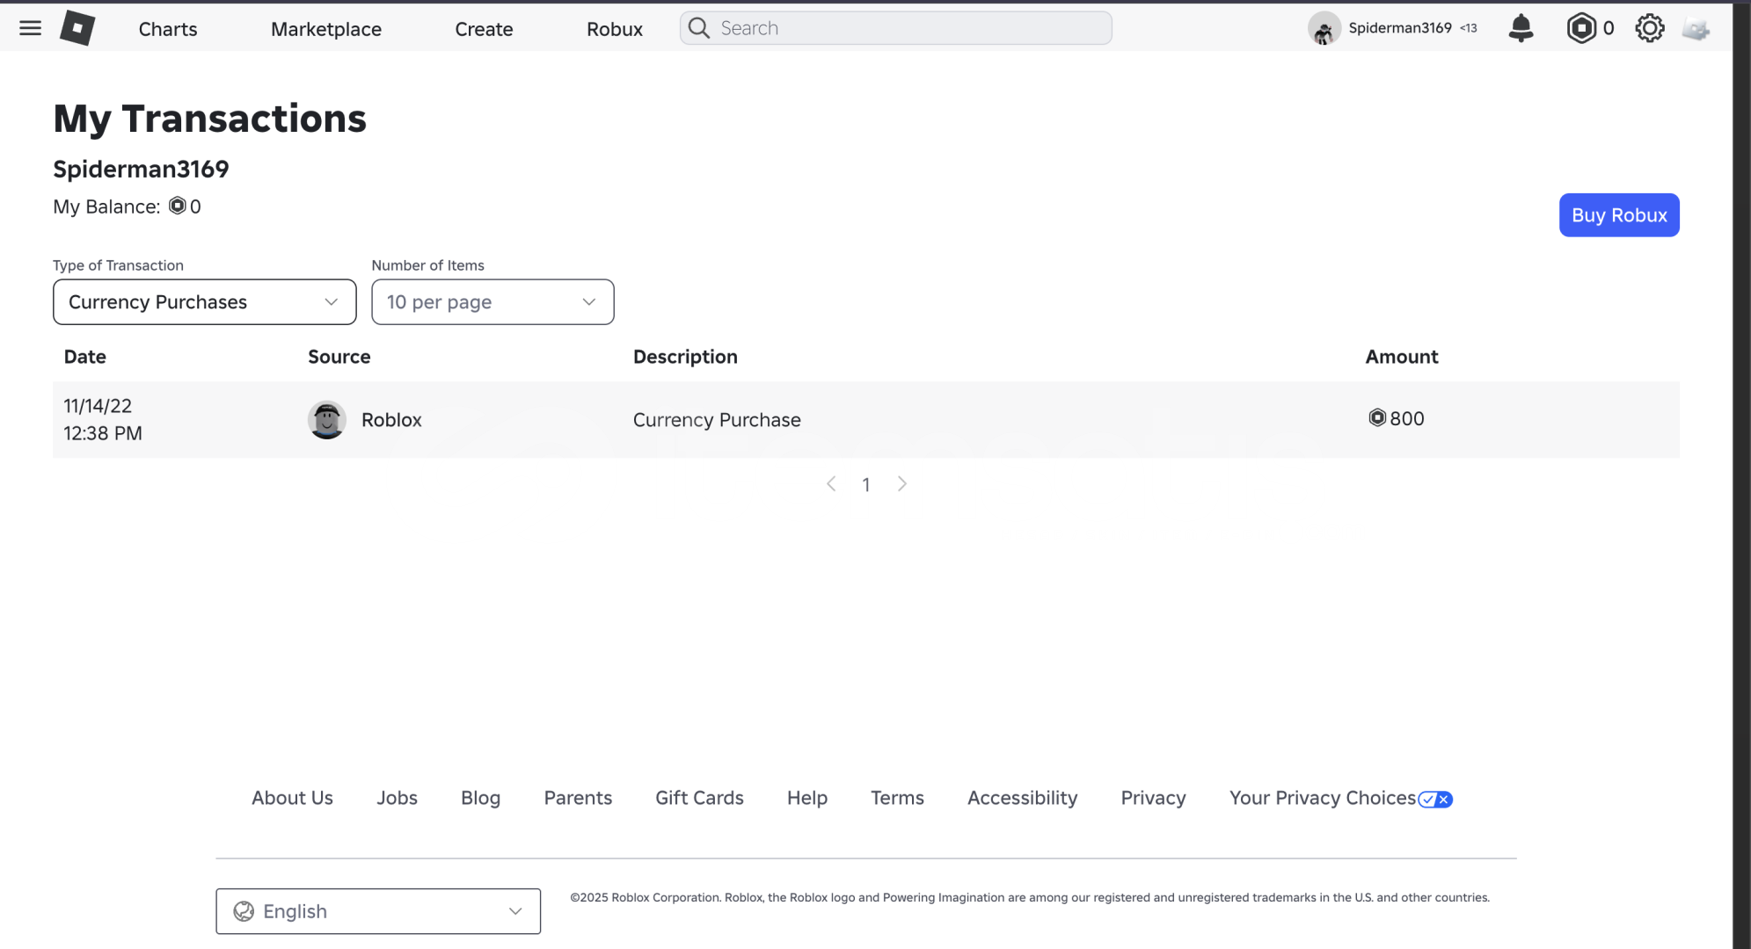Open the Terms footer link
This screenshot has height=949, width=1751.
(897, 798)
